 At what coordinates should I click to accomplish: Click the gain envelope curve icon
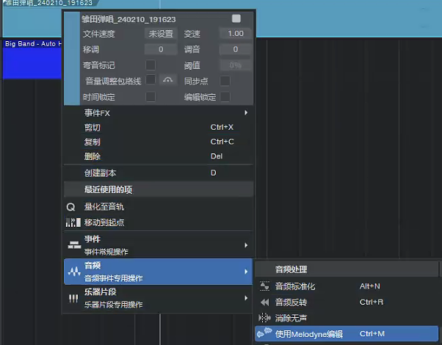pyautogui.click(x=169, y=81)
